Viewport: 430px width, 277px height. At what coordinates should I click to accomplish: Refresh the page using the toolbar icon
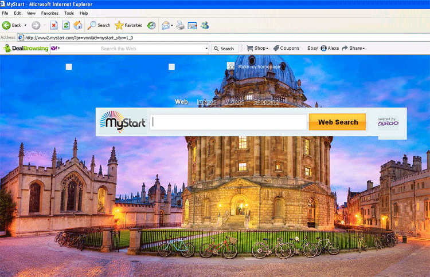[66, 25]
